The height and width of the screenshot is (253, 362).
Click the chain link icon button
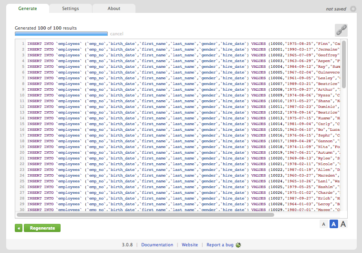[x=341, y=30]
